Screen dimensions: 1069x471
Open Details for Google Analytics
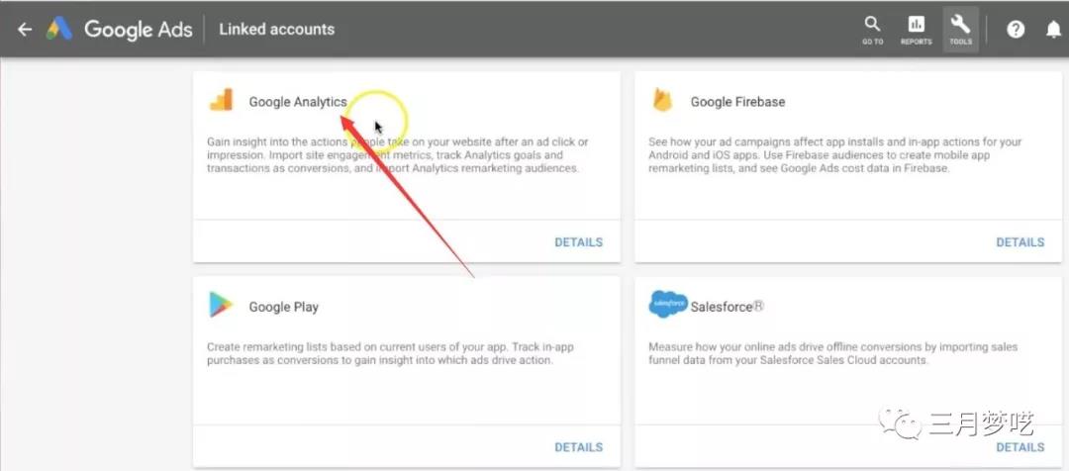[x=578, y=242]
